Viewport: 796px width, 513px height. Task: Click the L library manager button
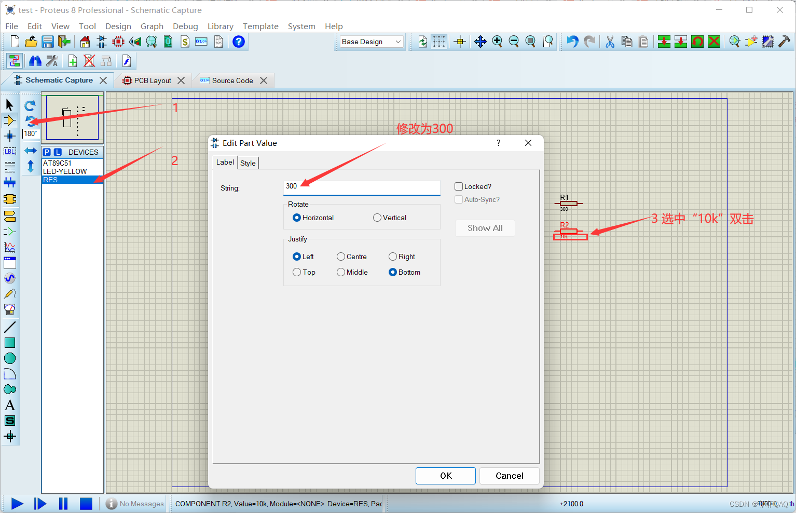coord(58,152)
